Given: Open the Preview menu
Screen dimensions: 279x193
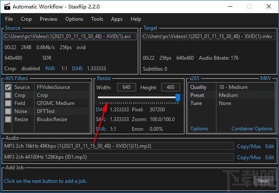Looking at the screenshot, I should (48, 19).
